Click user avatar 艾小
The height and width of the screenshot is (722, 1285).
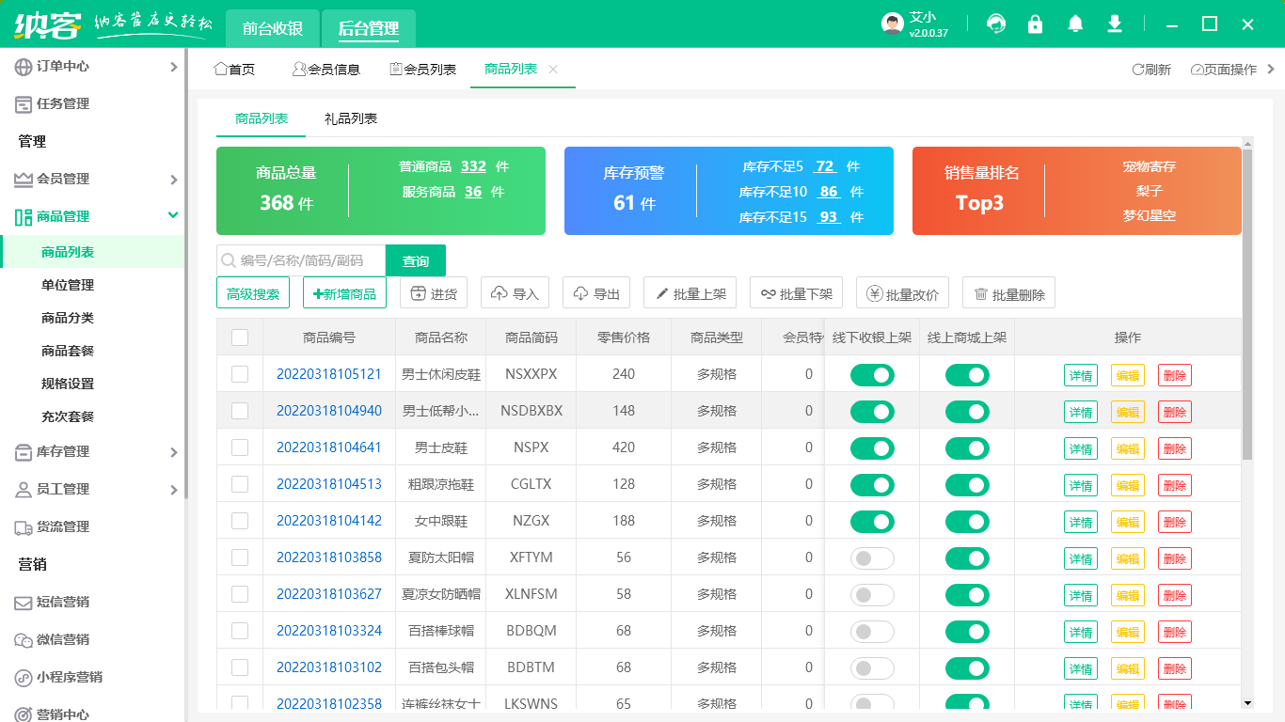(893, 24)
